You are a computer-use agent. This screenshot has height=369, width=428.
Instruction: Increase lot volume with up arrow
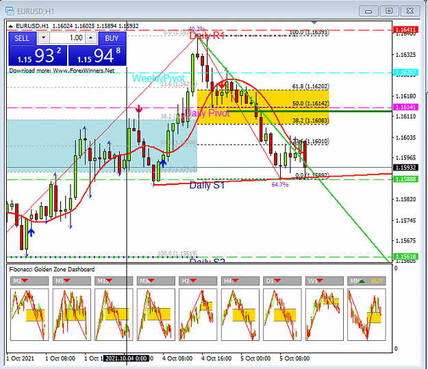click(91, 38)
